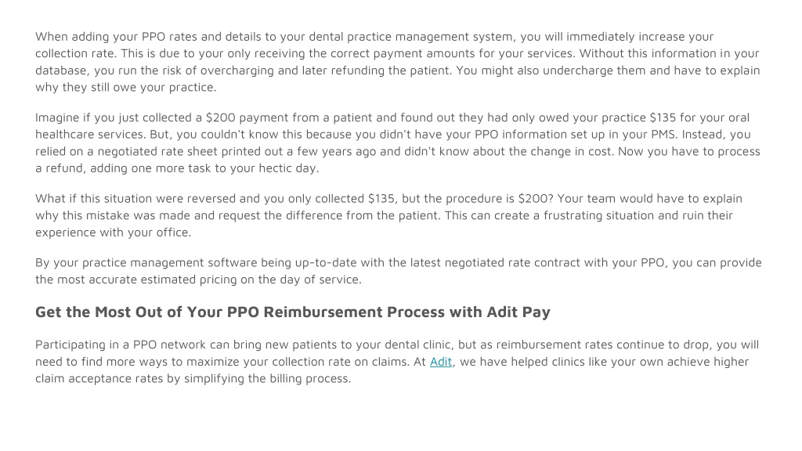This screenshot has height=451, width=802.
Task: Click the paragraph starting "Imagine if you just collected"
Action: tap(397, 143)
